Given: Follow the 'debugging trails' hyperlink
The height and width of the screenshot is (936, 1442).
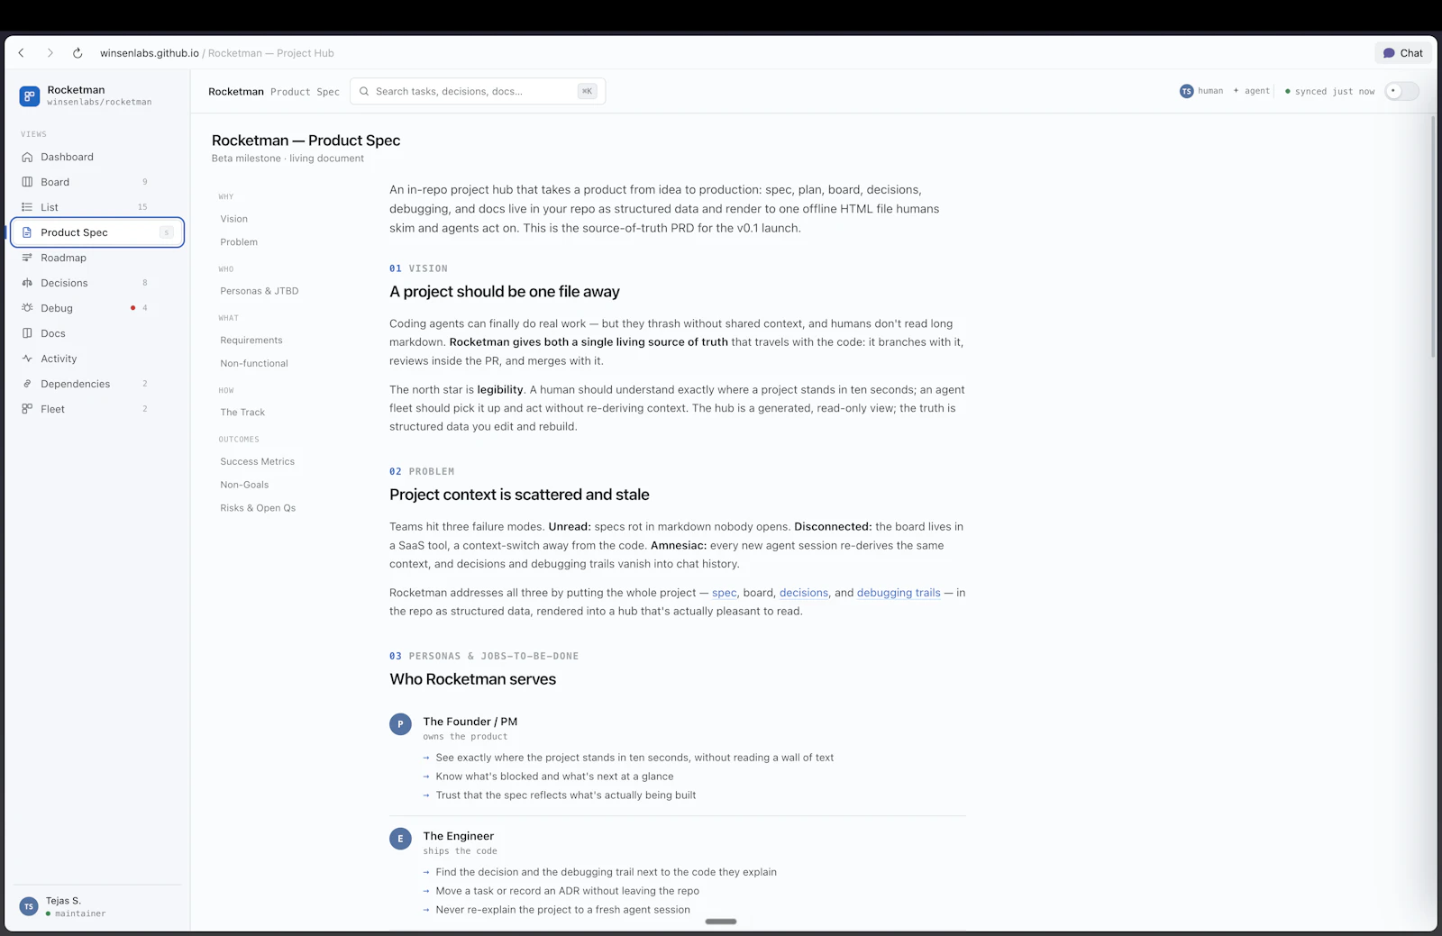Looking at the screenshot, I should click(899, 593).
